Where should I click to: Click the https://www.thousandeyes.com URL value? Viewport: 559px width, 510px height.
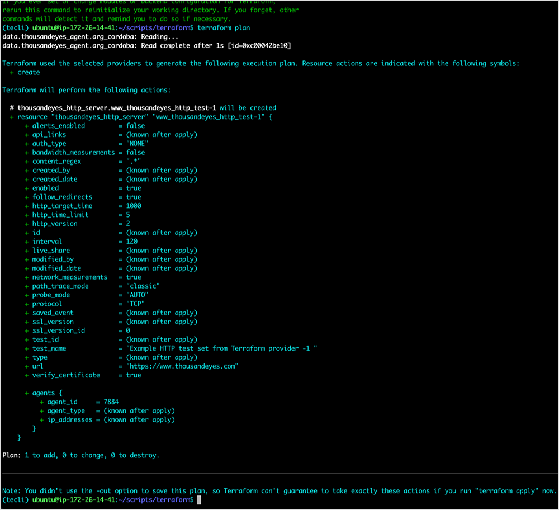tap(182, 366)
